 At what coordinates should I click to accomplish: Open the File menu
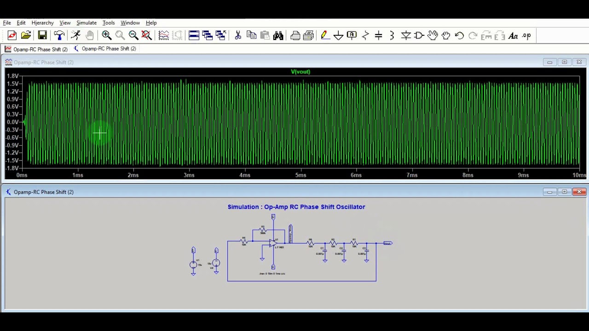pos(7,23)
